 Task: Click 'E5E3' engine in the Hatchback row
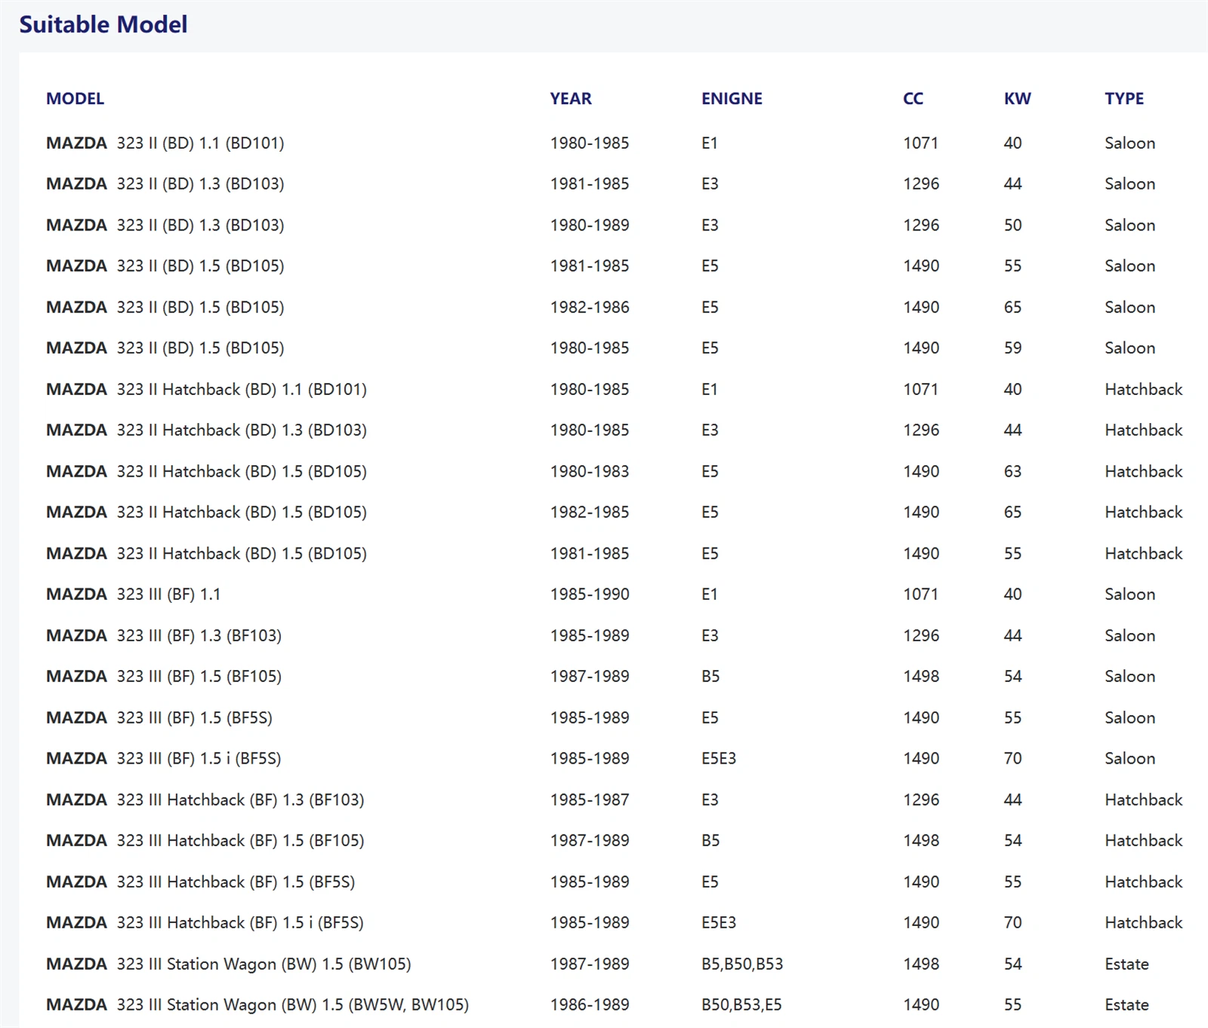pyautogui.click(x=719, y=922)
